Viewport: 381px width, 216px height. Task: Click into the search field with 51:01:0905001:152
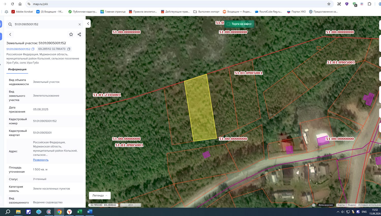(x=45, y=24)
